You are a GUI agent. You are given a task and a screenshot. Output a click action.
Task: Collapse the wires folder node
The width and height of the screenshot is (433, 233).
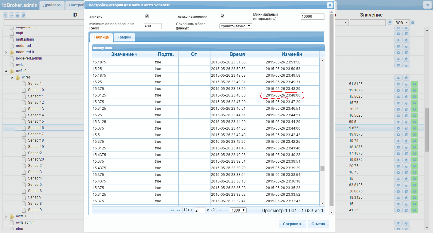pos(12,78)
